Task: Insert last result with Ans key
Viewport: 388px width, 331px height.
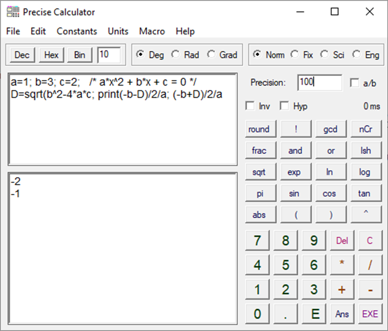Action: pos(342,314)
